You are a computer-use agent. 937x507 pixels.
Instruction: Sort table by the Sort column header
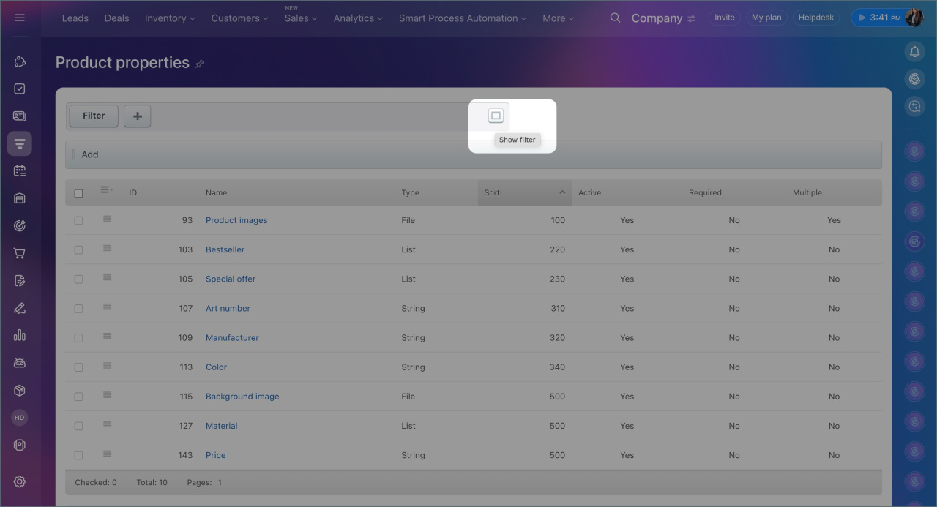click(524, 193)
